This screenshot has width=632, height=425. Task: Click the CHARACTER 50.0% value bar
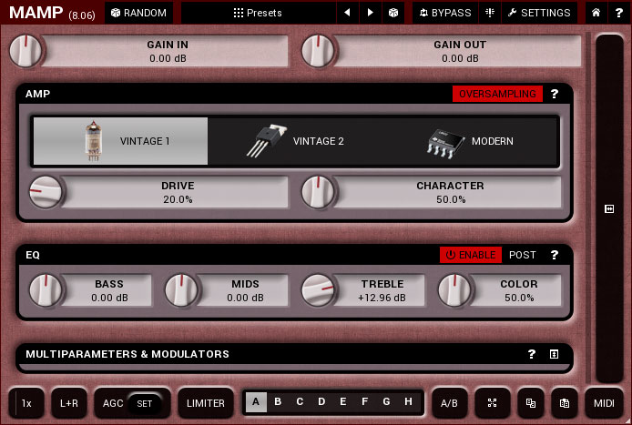point(449,193)
